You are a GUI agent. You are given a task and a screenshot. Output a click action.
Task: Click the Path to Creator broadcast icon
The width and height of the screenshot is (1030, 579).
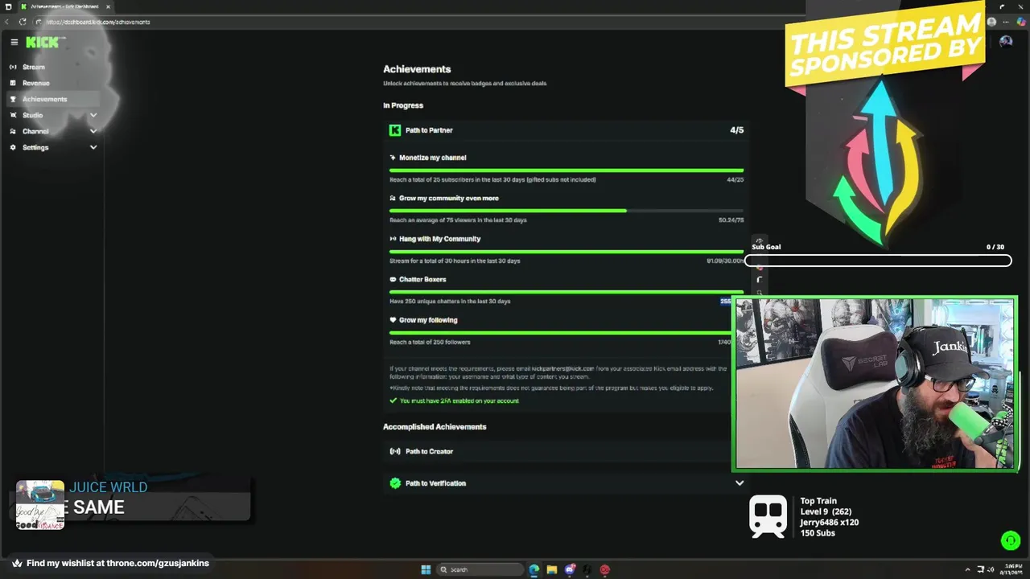point(395,451)
